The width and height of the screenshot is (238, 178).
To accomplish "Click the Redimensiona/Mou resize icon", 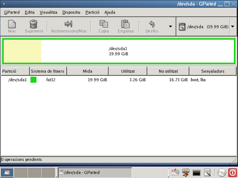I will (x=68, y=24).
